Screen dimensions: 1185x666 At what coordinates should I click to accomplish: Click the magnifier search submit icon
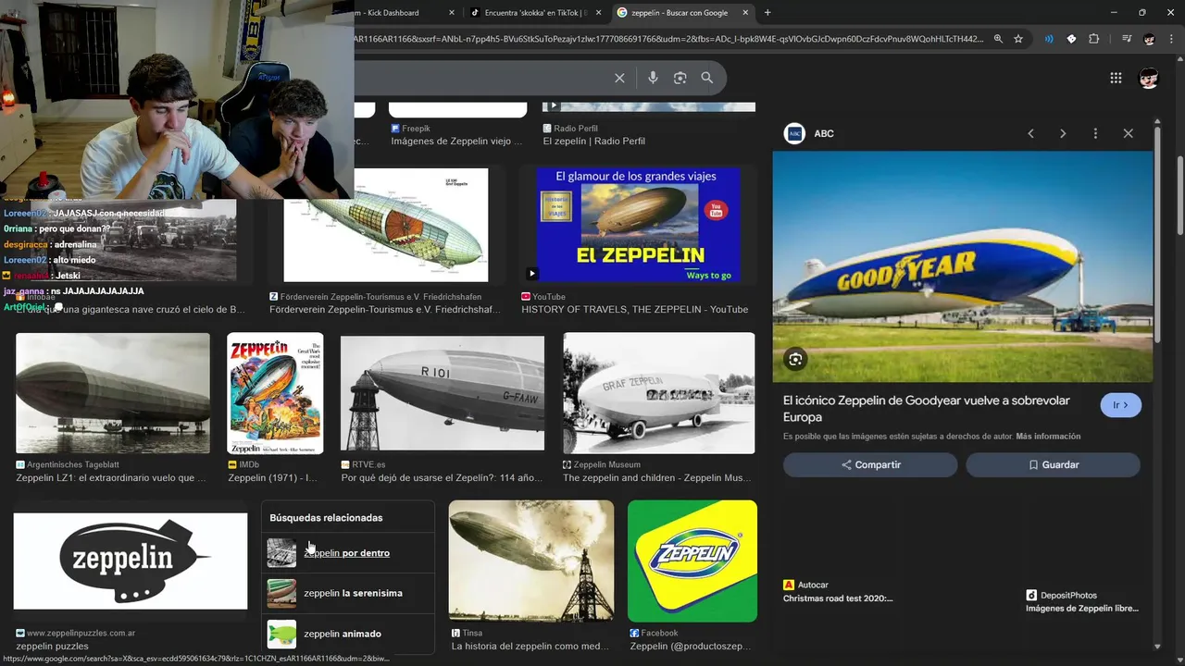(x=707, y=78)
